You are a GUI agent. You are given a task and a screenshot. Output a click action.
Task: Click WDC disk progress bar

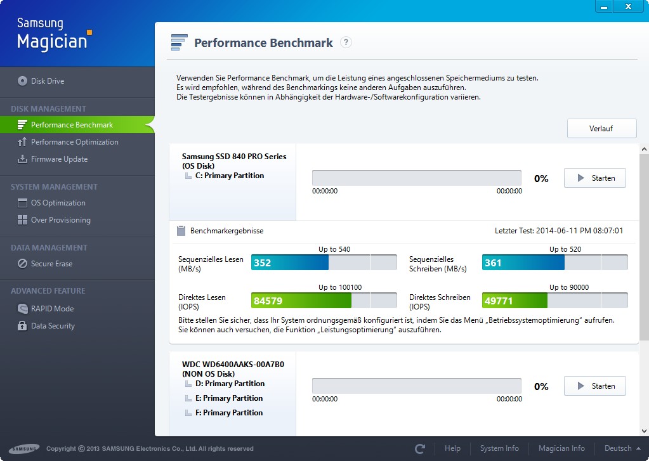pyautogui.click(x=417, y=386)
